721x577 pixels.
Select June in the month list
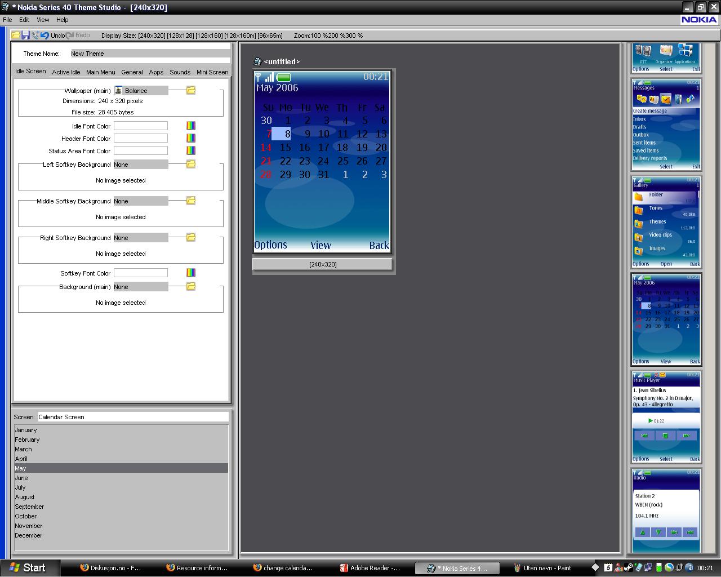pyautogui.click(x=121, y=478)
